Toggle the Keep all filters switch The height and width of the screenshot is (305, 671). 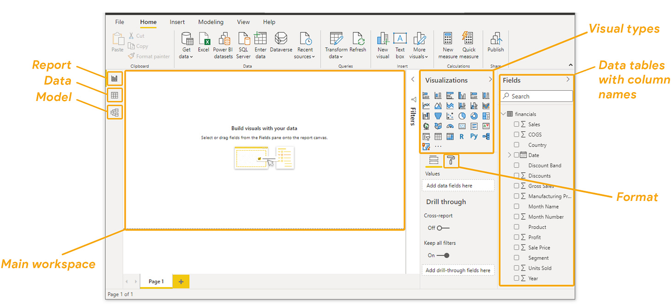point(443,255)
